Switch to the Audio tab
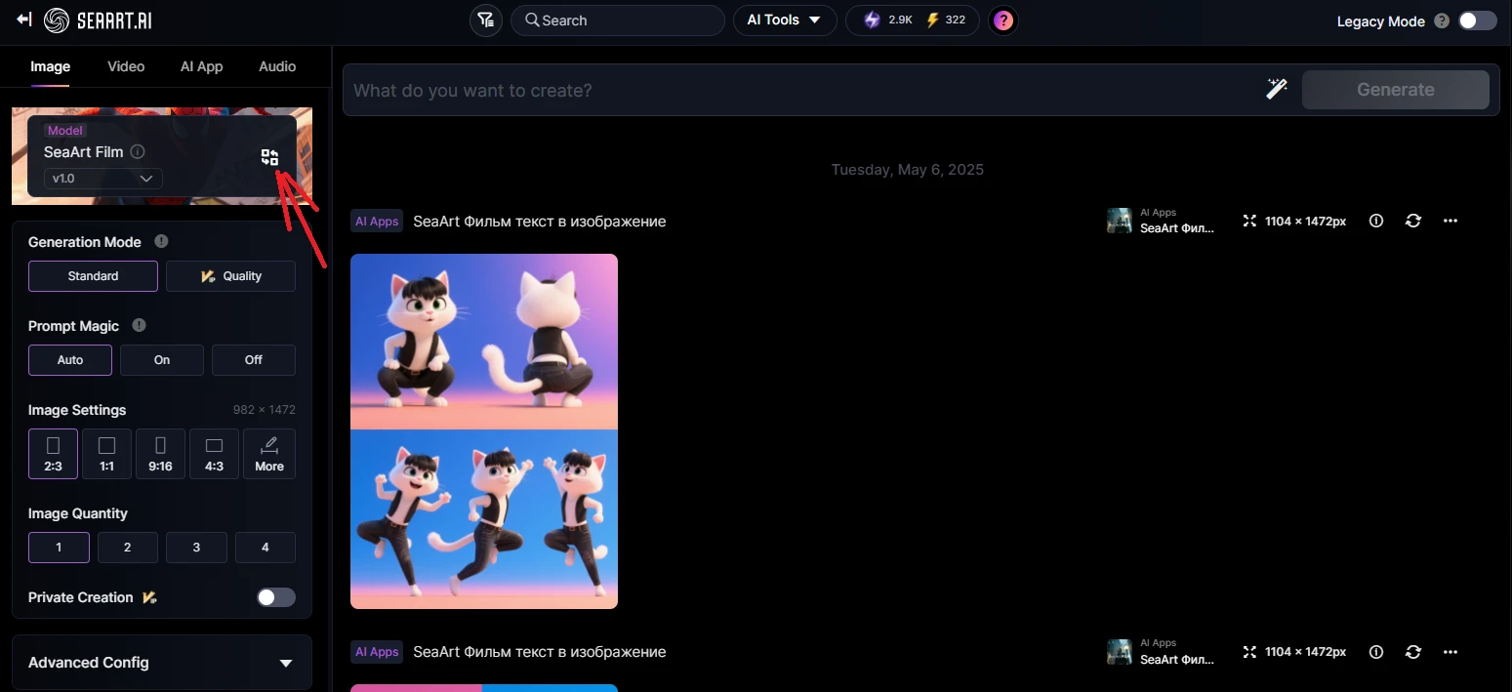The height and width of the screenshot is (692, 1512). pyautogui.click(x=277, y=66)
